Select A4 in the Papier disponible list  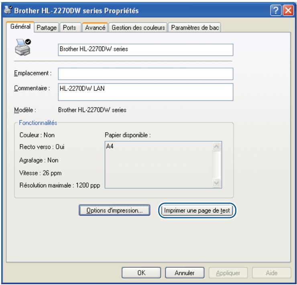pos(110,146)
